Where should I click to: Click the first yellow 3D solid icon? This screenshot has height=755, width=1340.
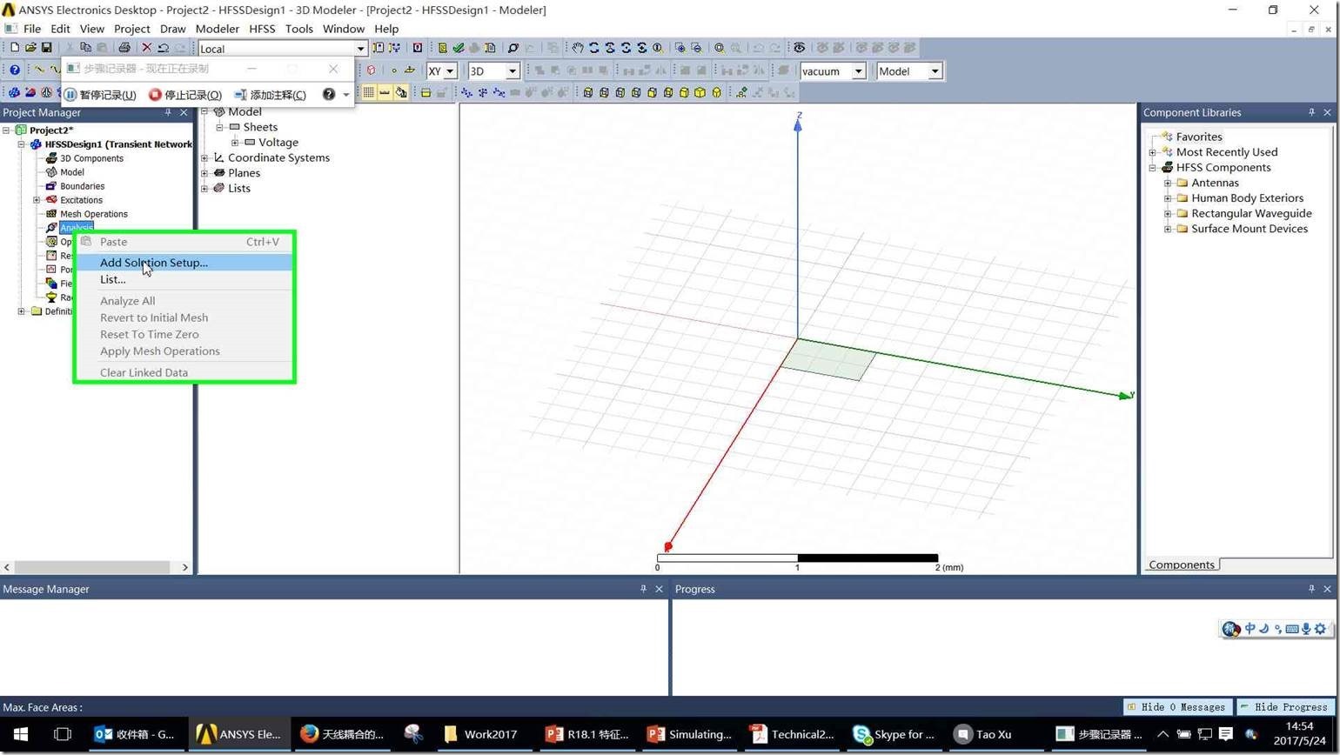click(588, 92)
